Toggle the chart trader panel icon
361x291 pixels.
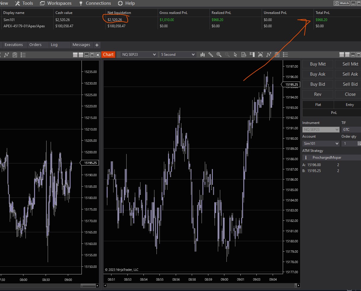pos(252,55)
